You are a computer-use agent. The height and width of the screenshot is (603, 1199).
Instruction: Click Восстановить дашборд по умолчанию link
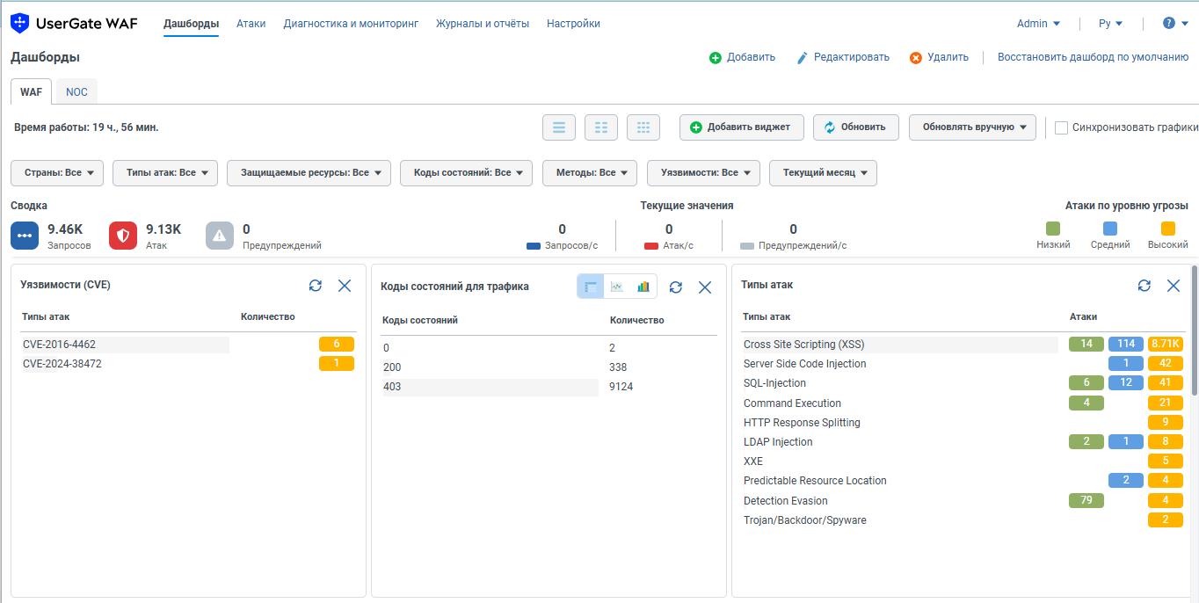coord(1093,57)
